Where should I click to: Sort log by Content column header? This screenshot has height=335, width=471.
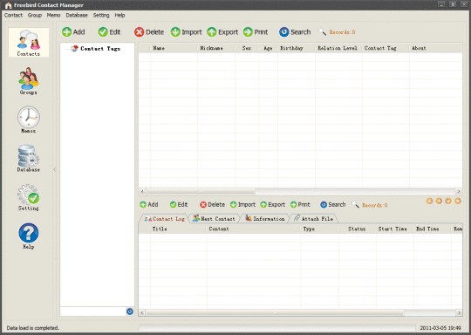pyautogui.click(x=253, y=229)
